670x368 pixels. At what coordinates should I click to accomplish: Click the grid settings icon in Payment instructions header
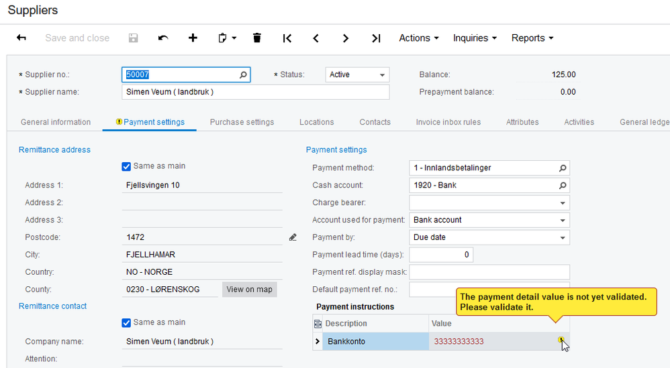(318, 324)
